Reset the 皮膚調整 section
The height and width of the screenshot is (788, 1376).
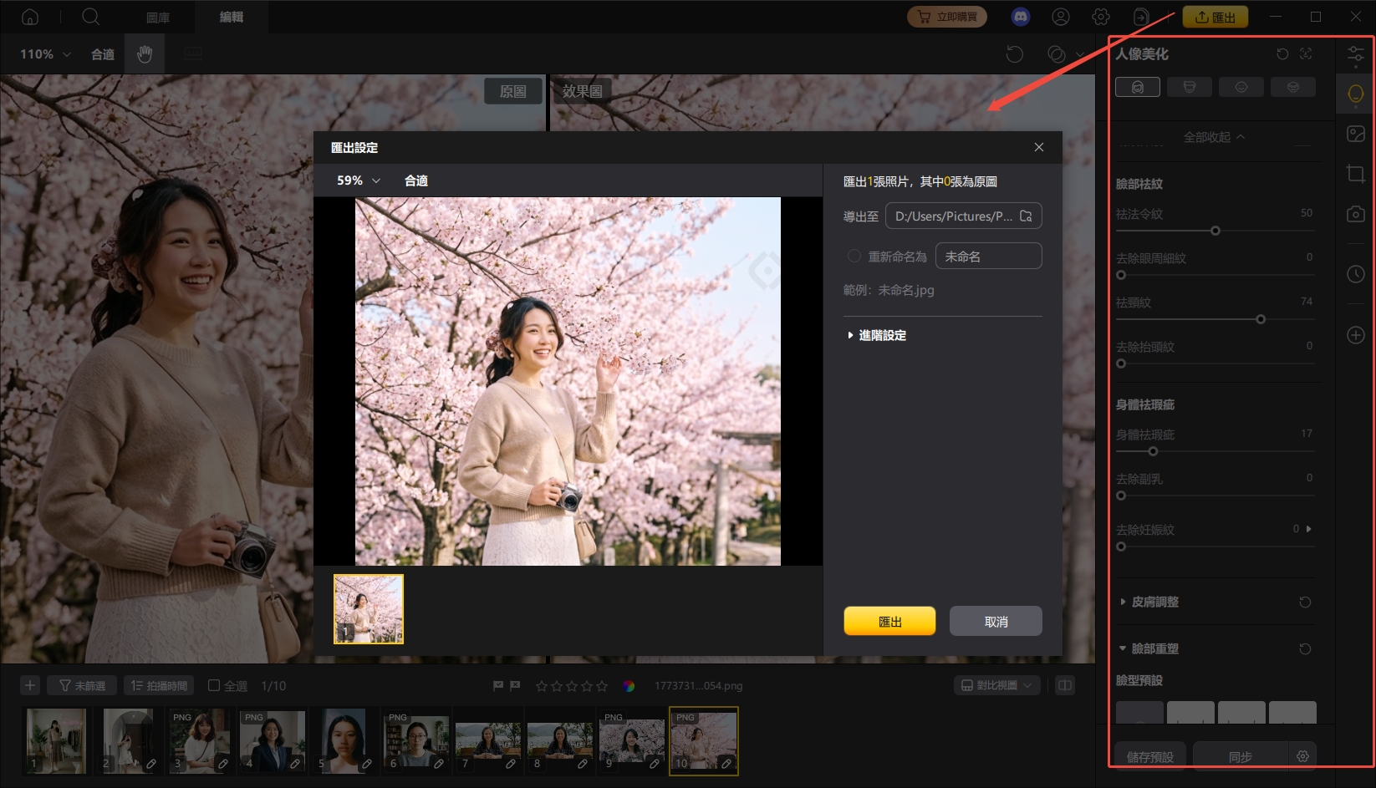(x=1305, y=602)
